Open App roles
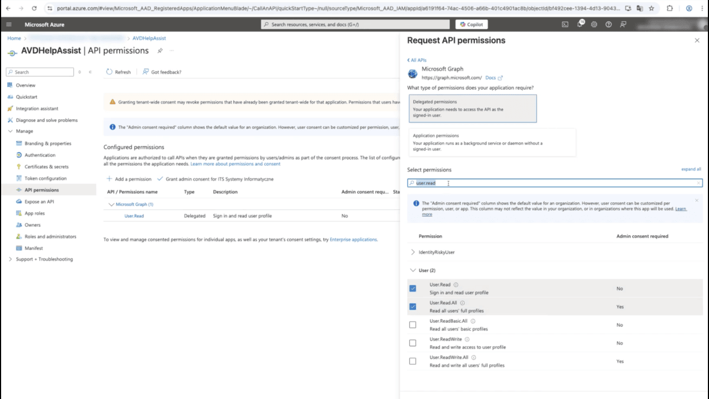 [34, 213]
